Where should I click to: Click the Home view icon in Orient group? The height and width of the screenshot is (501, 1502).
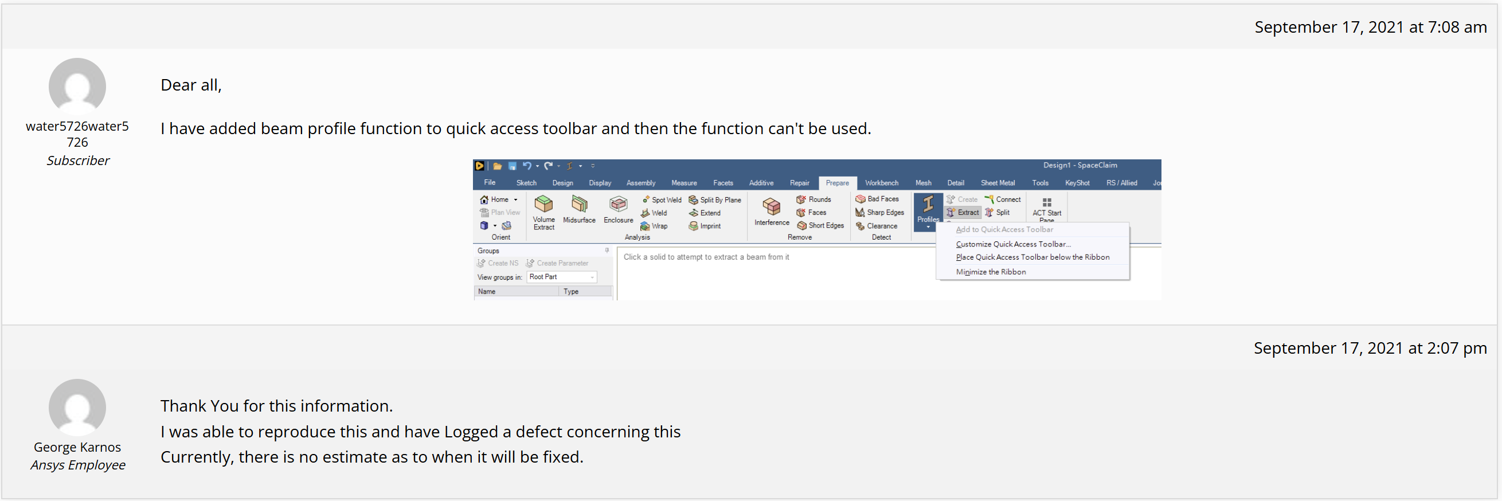click(x=484, y=199)
